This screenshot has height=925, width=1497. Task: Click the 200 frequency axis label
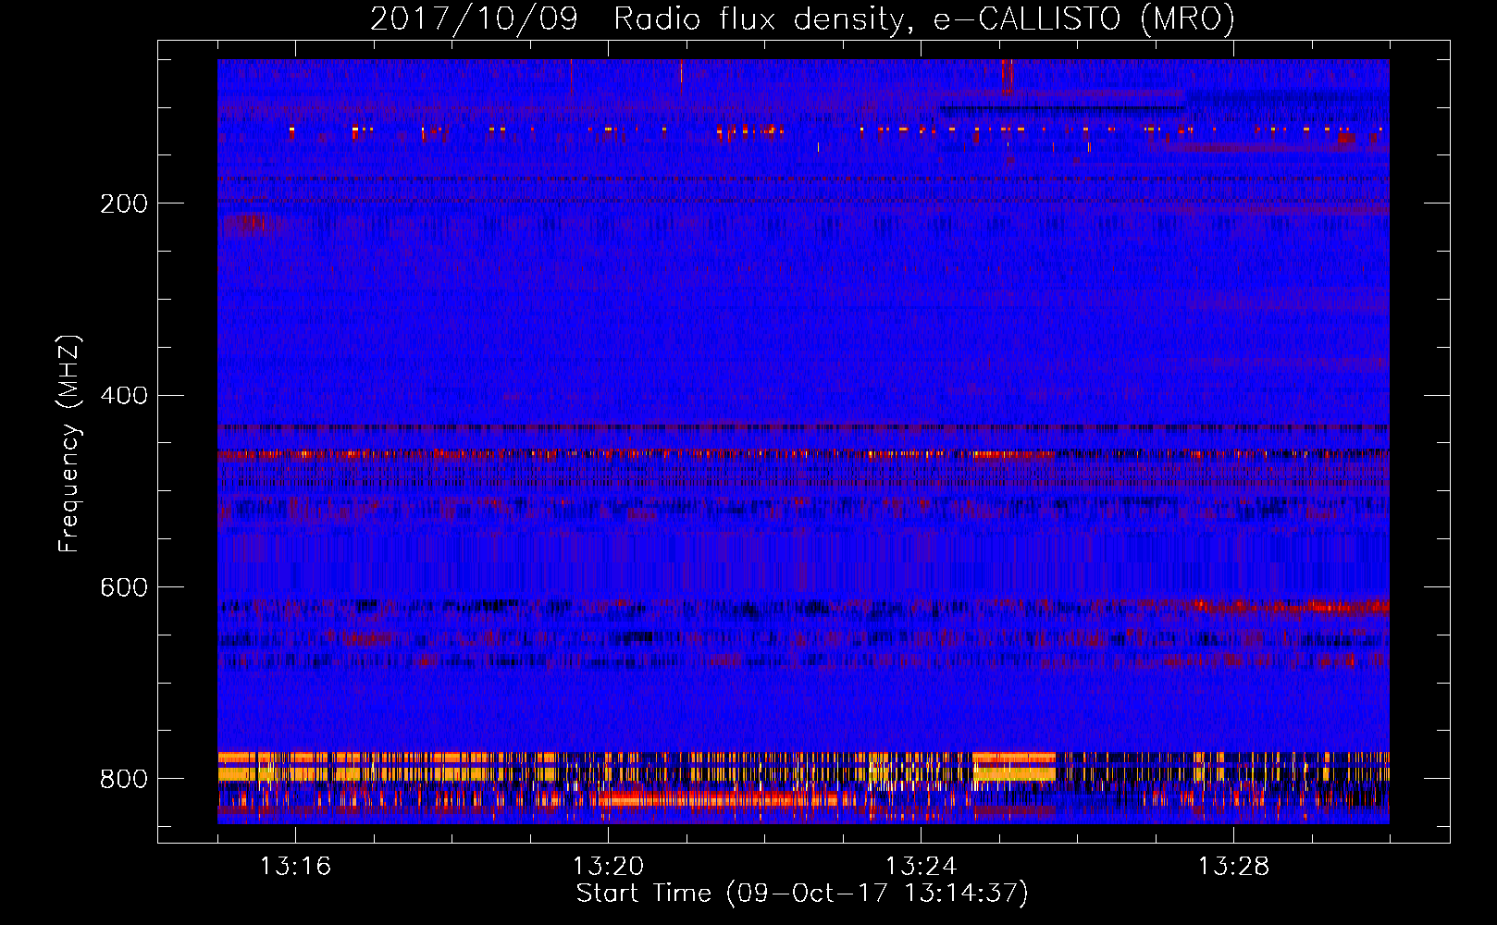tap(124, 203)
